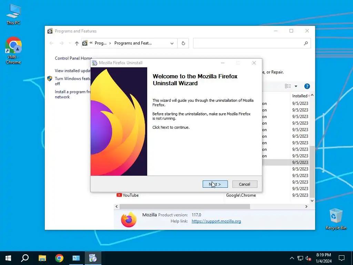
Task: Click the horizontal scrollbar right arrow
Action: coord(306,206)
